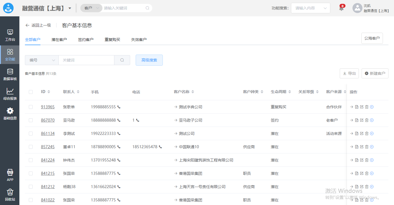Open the 回收站 recycle bin
Viewport: 394px width, 205px height.
(10, 195)
